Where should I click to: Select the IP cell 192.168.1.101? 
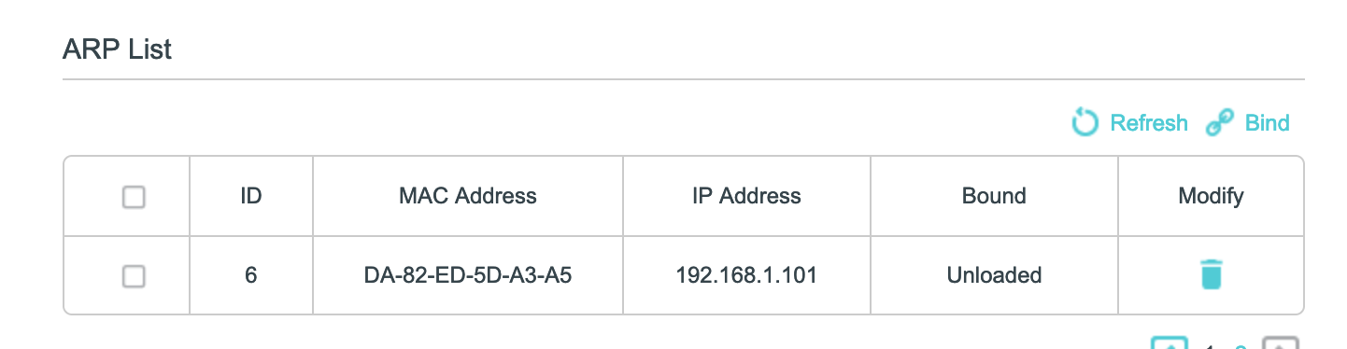click(x=746, y=275)
